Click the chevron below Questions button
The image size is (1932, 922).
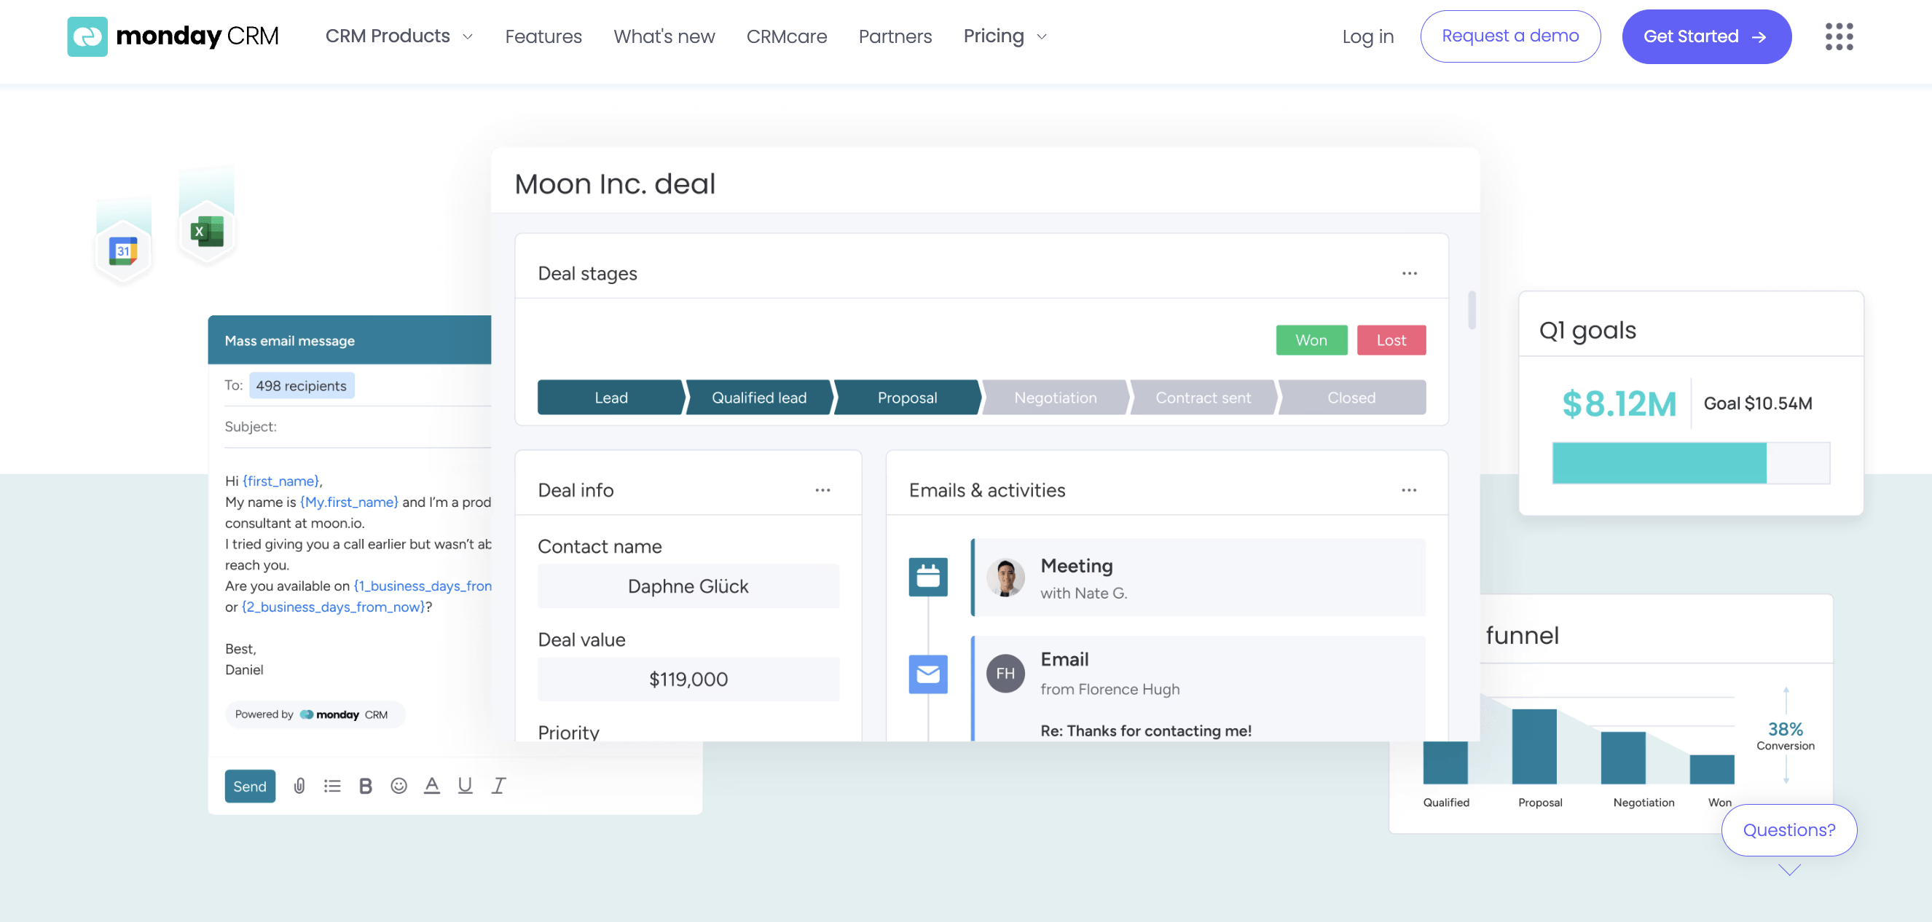(1789, 870)
